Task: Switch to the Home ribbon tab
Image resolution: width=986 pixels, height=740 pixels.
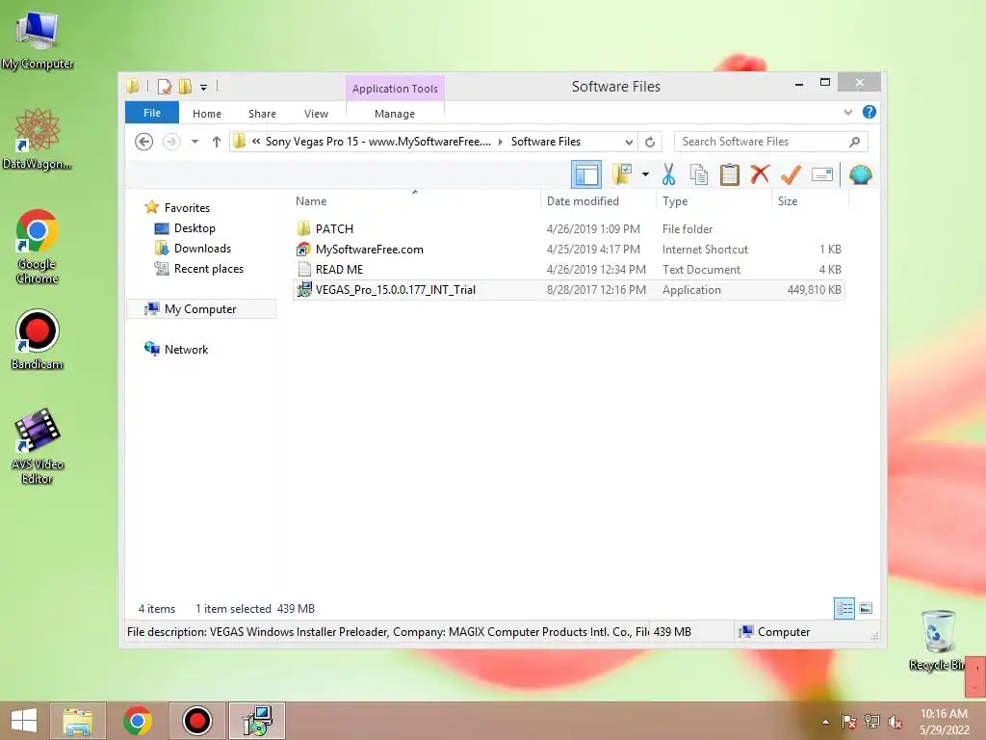Action: (207, 114)
